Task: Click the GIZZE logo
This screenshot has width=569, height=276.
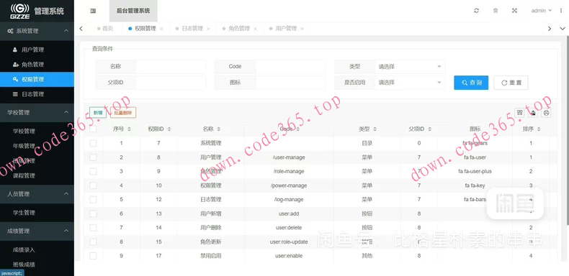Action: pos(20,11)
